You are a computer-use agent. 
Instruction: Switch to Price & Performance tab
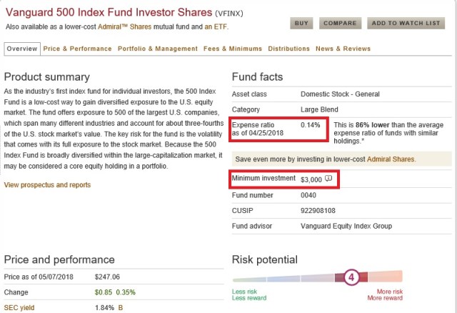(x=77, y=49)
